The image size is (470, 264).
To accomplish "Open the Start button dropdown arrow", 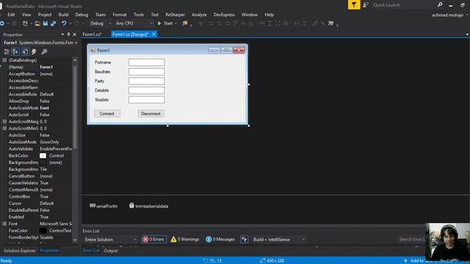I will pos(176,23).
